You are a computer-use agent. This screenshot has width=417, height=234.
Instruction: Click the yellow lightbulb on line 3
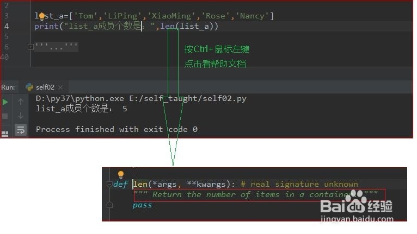[42, 16]
